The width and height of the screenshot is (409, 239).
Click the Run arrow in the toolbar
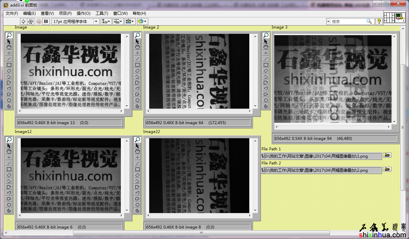pyautogui.click(x=23, y=21)
